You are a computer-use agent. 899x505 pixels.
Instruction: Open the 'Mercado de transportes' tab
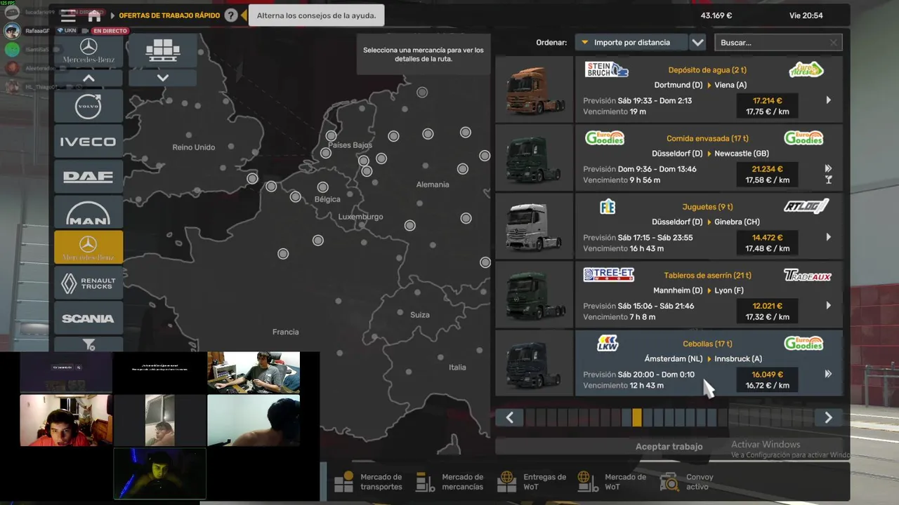click(x=369, y=482)
